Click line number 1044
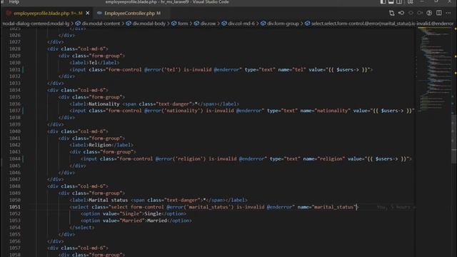 pos(14,158)
